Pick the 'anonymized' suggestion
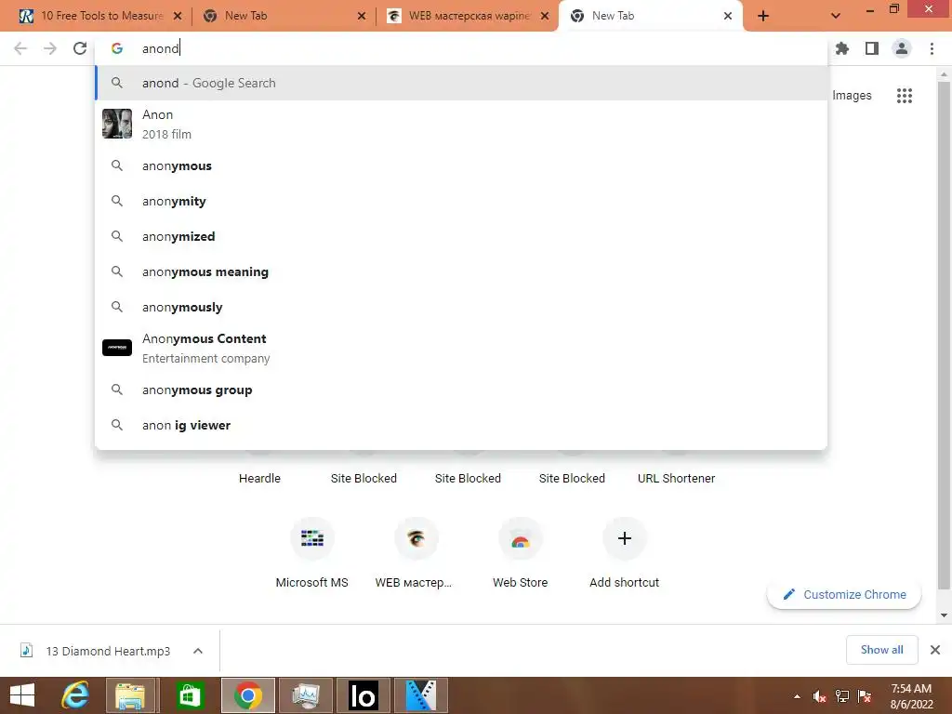Image resolution: width=952 pixels, height=714 pixels. 461,236
